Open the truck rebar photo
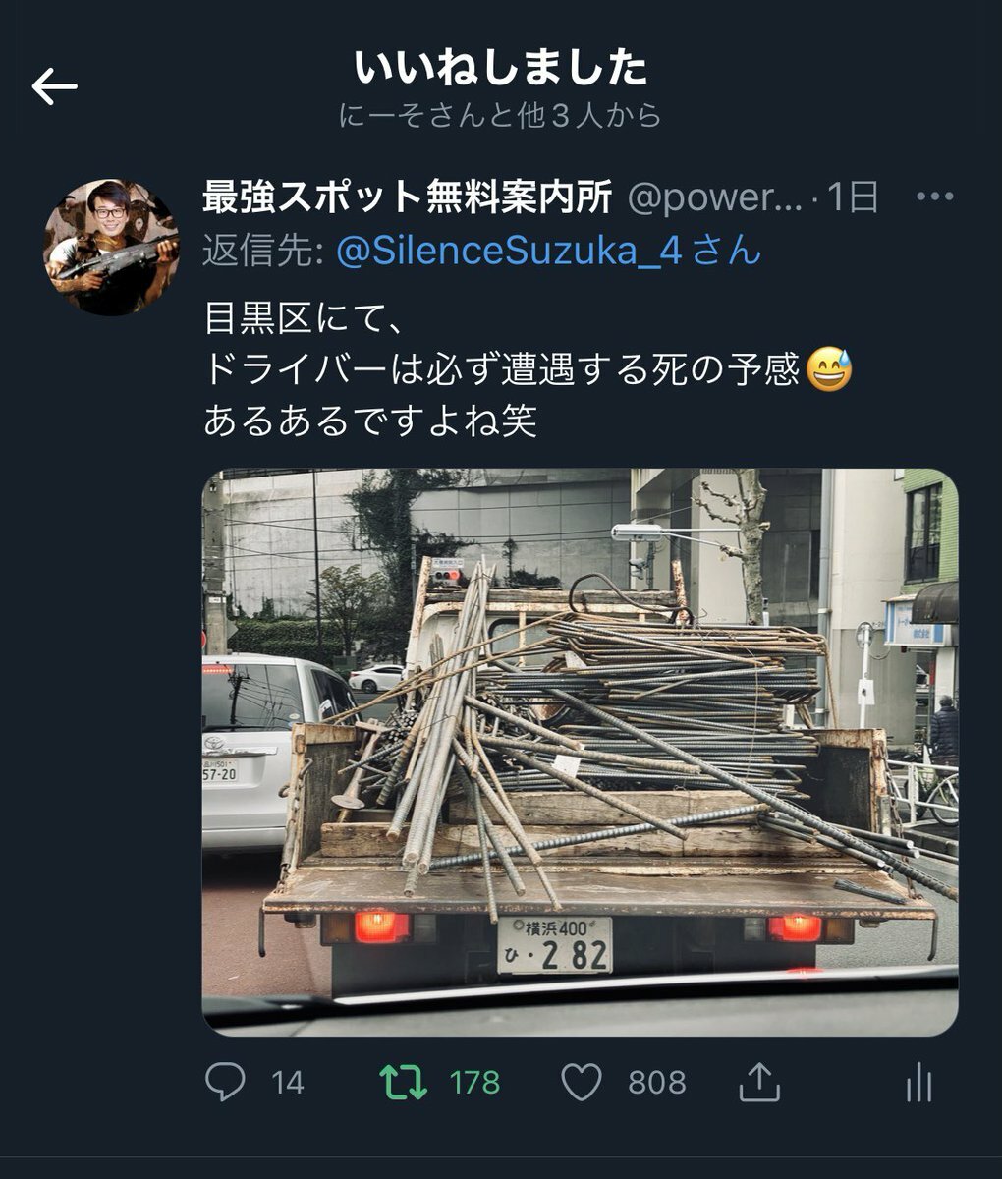Screen dimensions: 1002x1179 [x=580, y=752]
